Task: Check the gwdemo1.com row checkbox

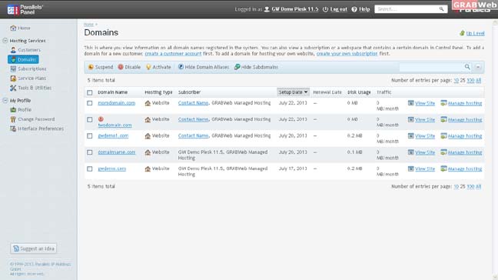Action: point(90,135)
